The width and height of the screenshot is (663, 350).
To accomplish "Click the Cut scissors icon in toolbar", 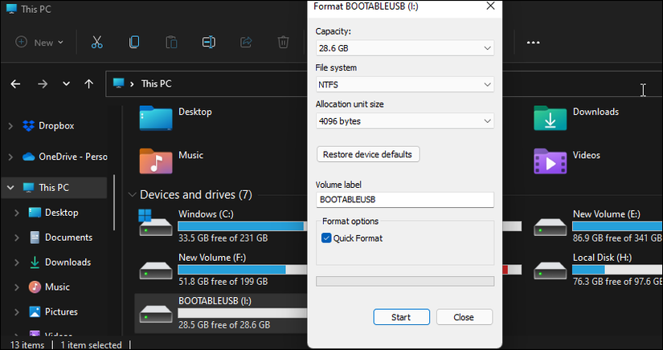I will pyautogui.click(x=96, y=43).
